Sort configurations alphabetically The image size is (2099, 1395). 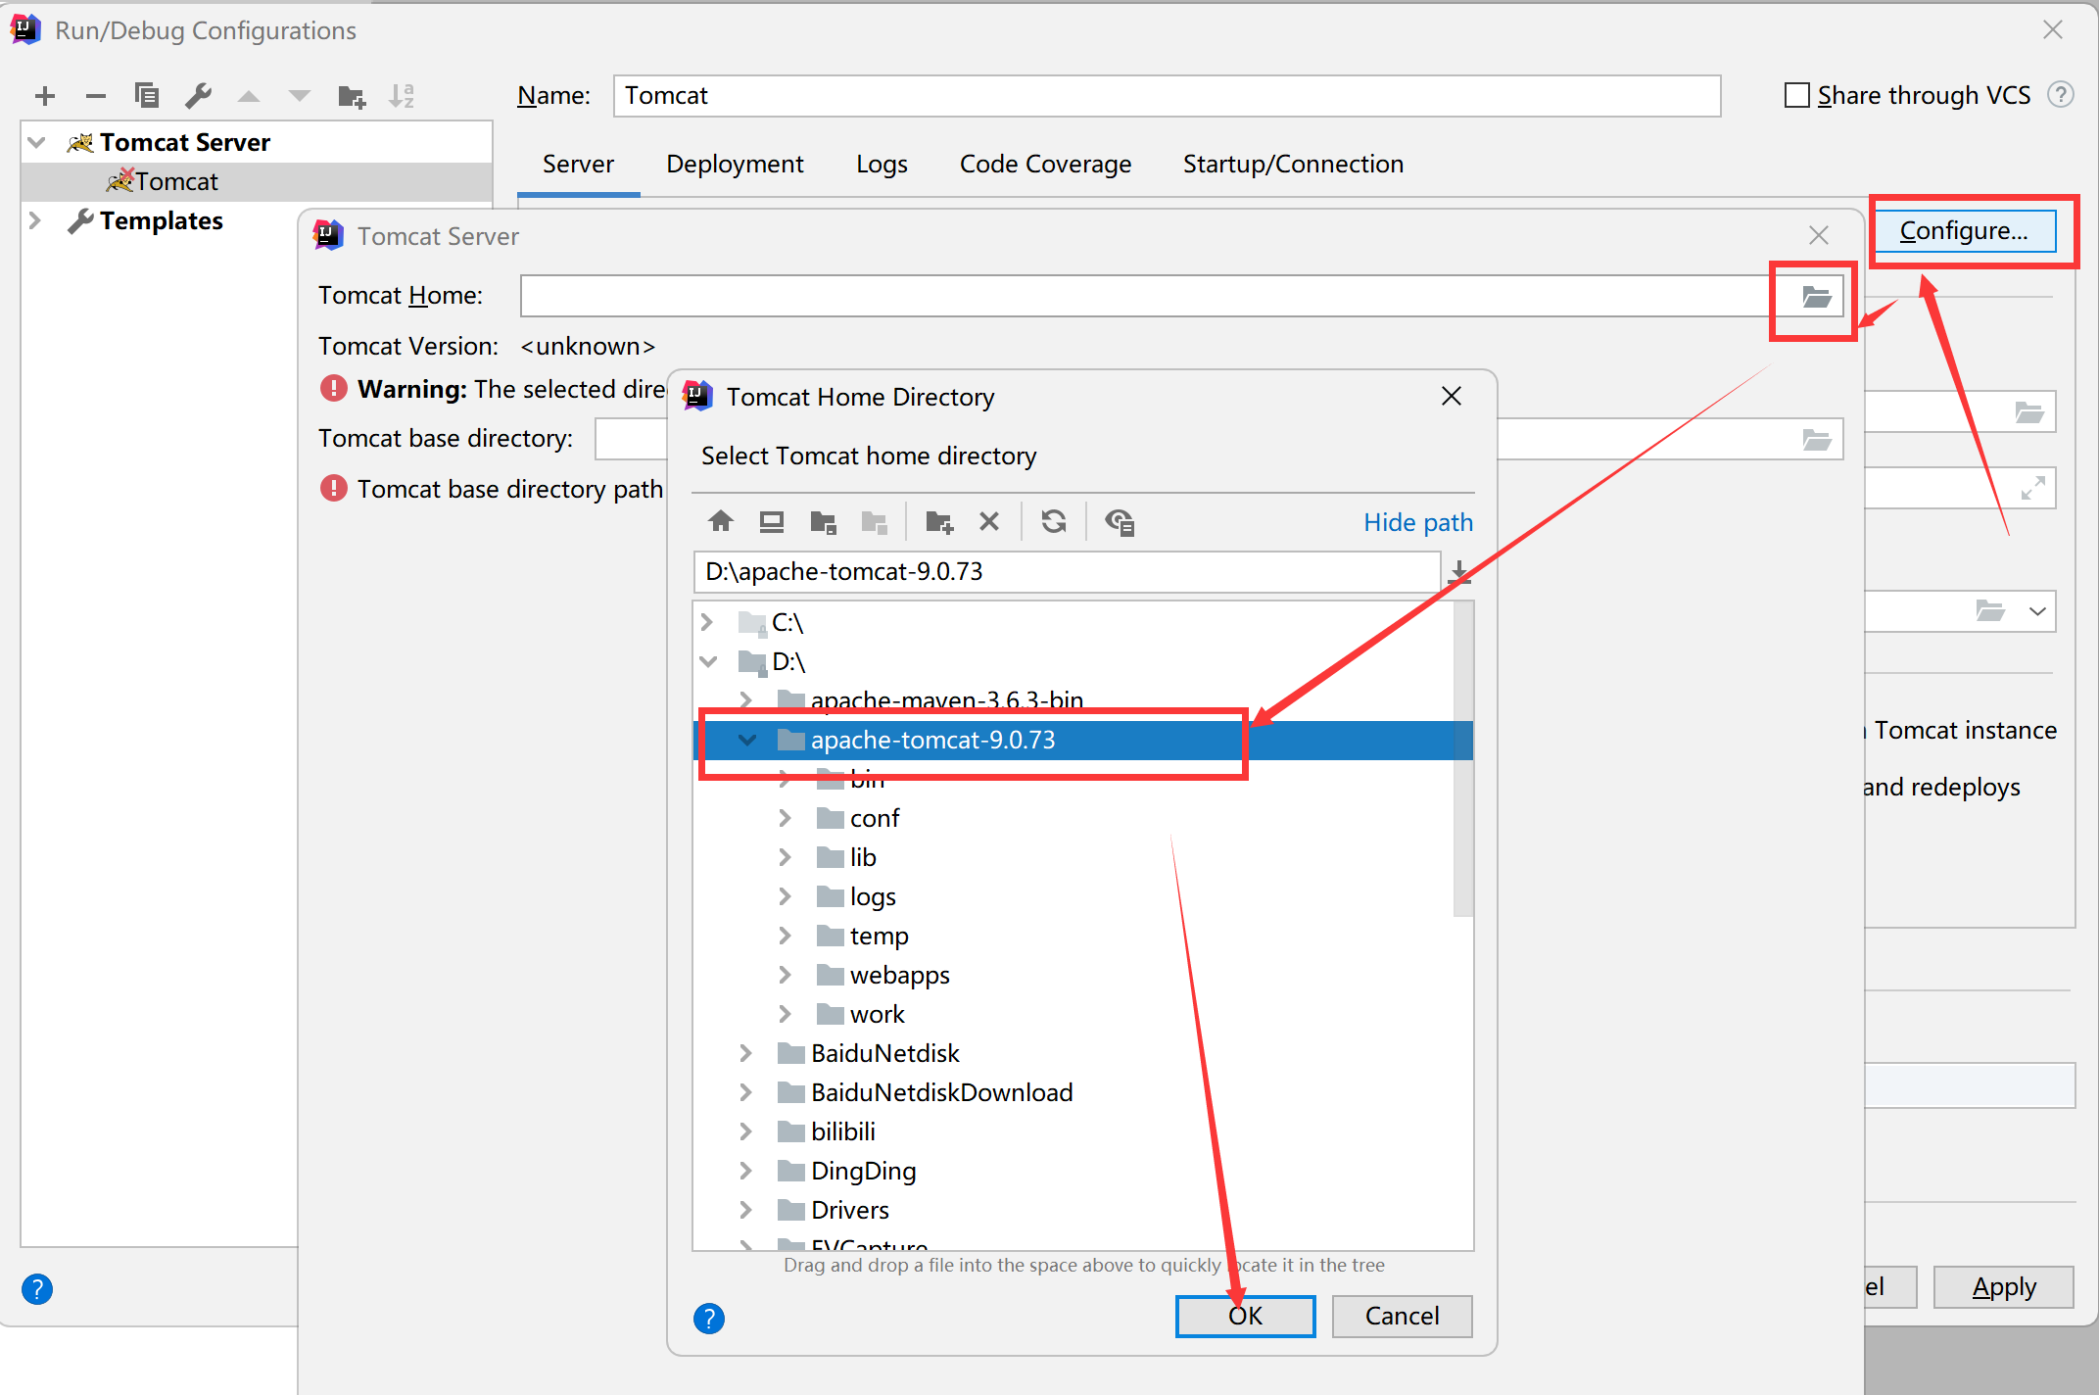tap(402, 96)
